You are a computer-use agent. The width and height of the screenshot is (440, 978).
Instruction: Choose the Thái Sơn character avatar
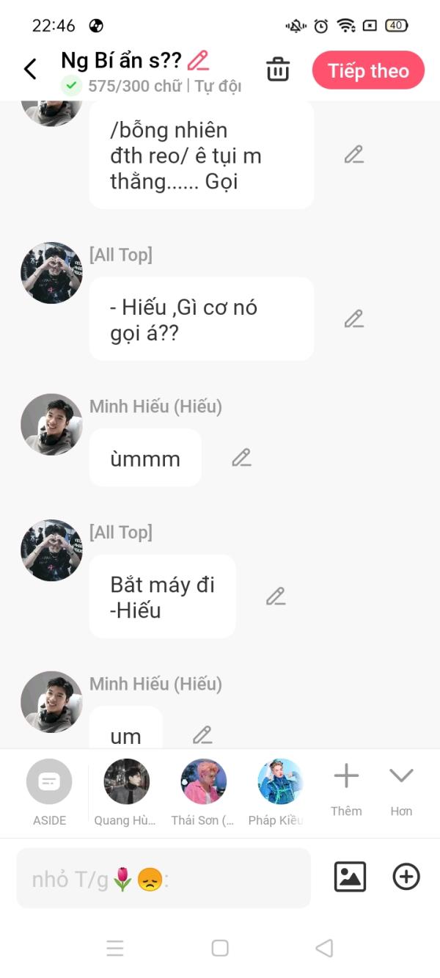pyautogui.click(x=203, y=782)
